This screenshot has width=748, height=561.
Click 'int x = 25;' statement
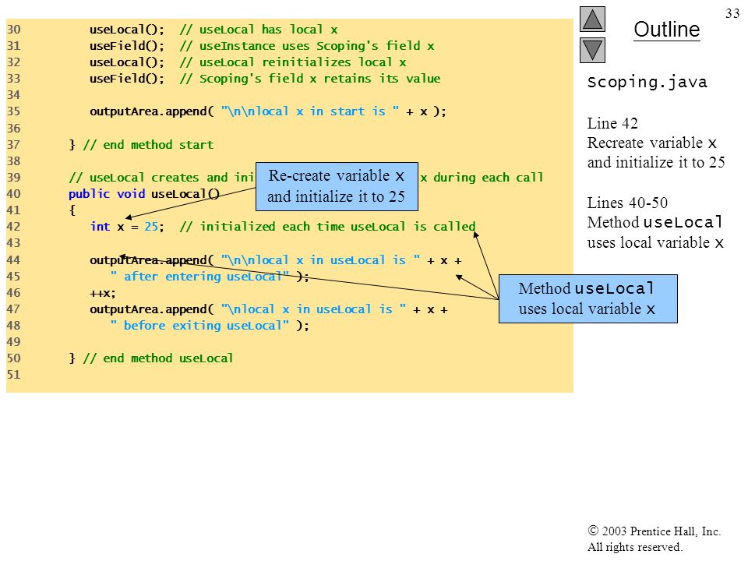coord(127,227)
